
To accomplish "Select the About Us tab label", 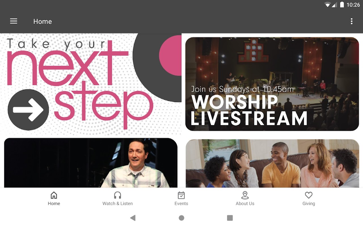I will coord(245,203).
